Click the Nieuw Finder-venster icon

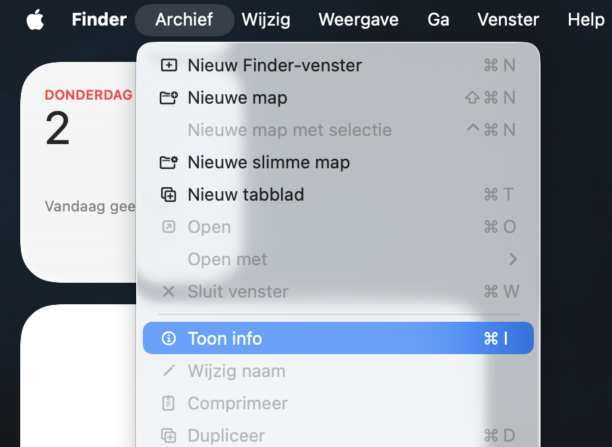(169, 65)
